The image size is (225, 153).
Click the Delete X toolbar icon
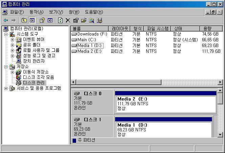68,20
